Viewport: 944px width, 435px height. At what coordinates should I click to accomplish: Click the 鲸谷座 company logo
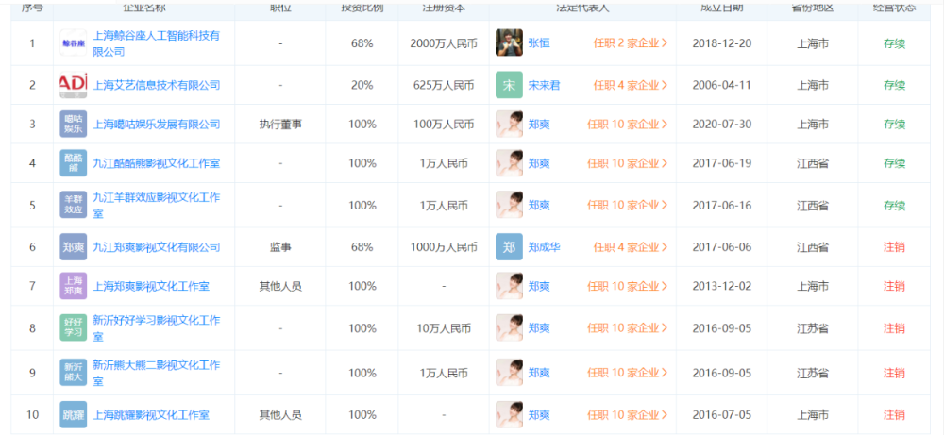[x=74, y=43]
